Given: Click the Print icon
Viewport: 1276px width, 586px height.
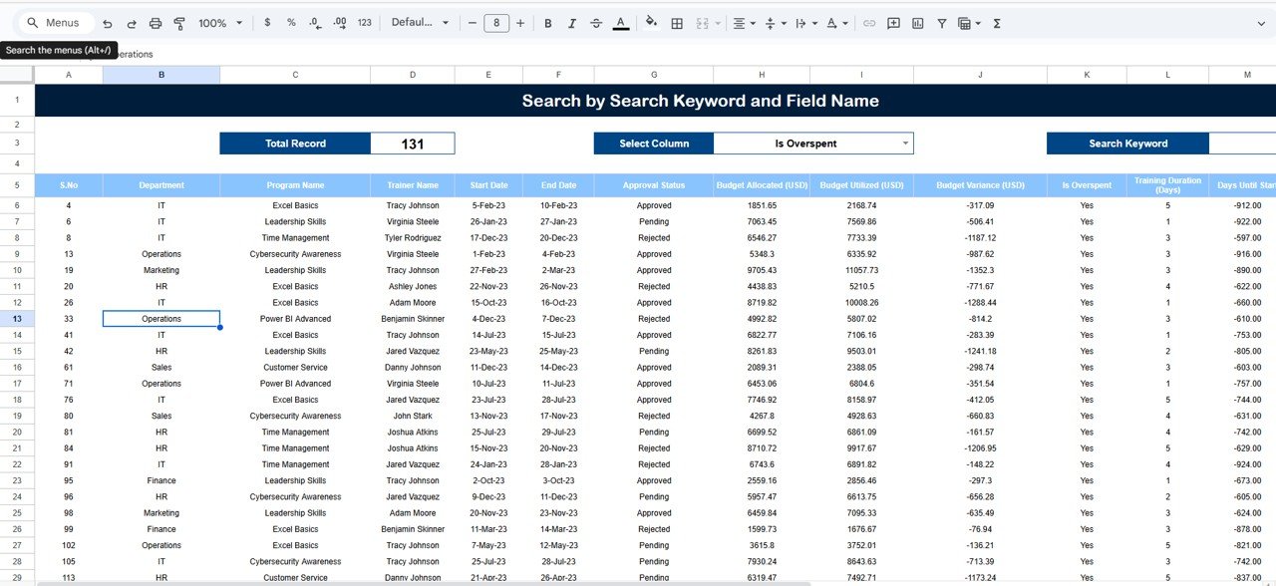Looking at the screenshot, I should (x=156, y=22).
